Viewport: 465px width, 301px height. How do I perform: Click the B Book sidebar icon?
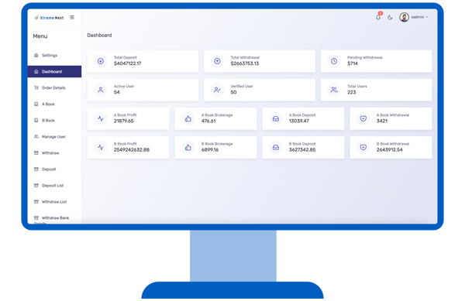click(36, 120)
